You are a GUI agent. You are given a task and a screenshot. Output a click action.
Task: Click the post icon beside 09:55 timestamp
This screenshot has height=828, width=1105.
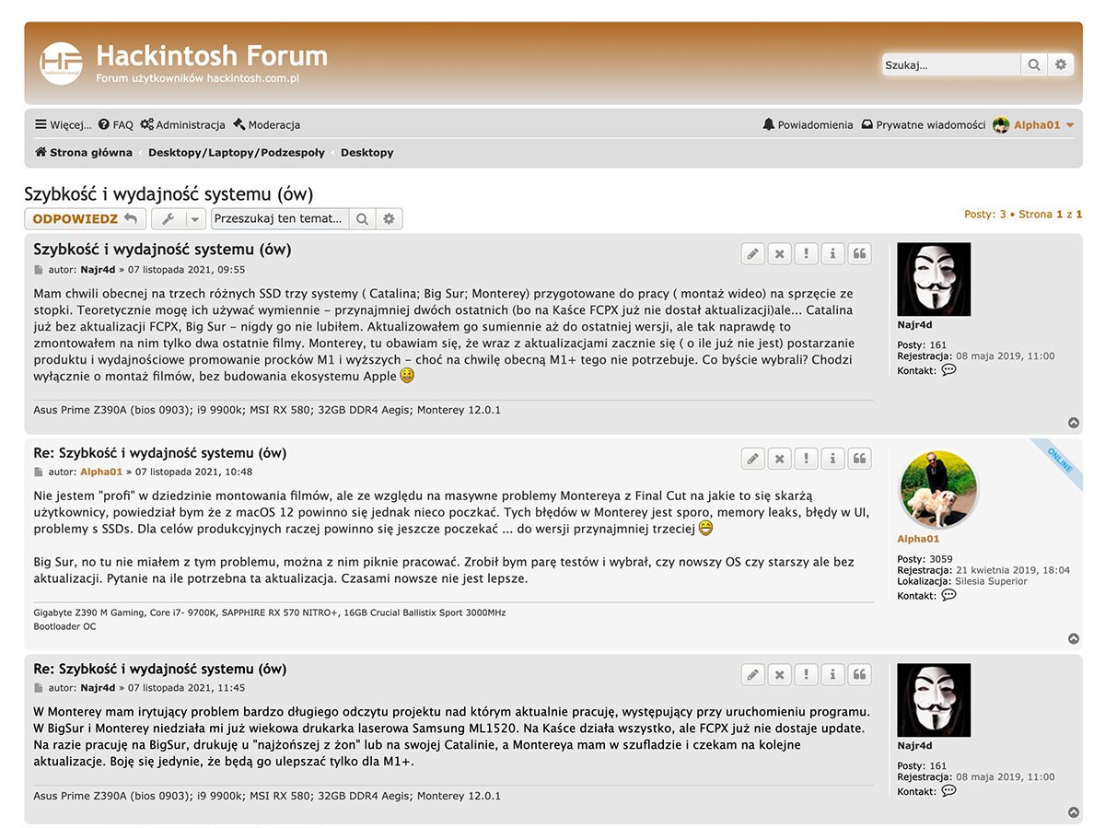coord(39,270)
